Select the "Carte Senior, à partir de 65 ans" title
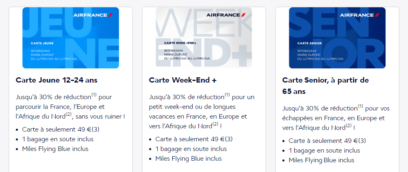Image resolution: width=408 pixels, height=172 pixels. point(326,86)
